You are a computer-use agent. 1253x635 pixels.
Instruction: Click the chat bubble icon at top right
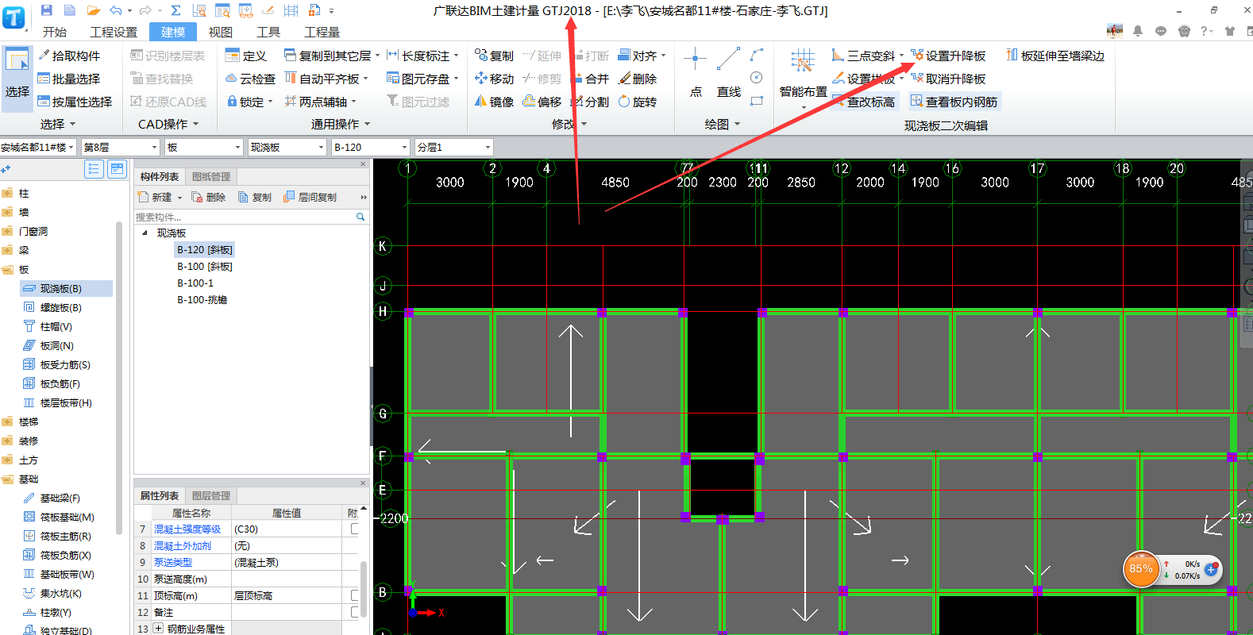pyautogui.click(x=1161, y=31)
